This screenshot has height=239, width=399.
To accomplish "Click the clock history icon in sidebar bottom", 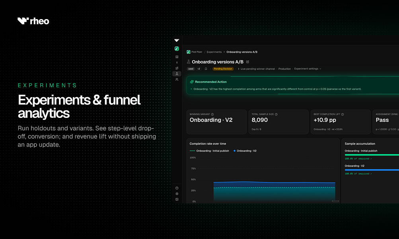I will coord(177,188).
